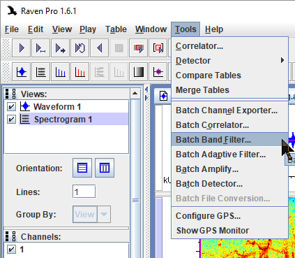Uncheck the Waveform 1 view checkbox

(x=11, y=107)
